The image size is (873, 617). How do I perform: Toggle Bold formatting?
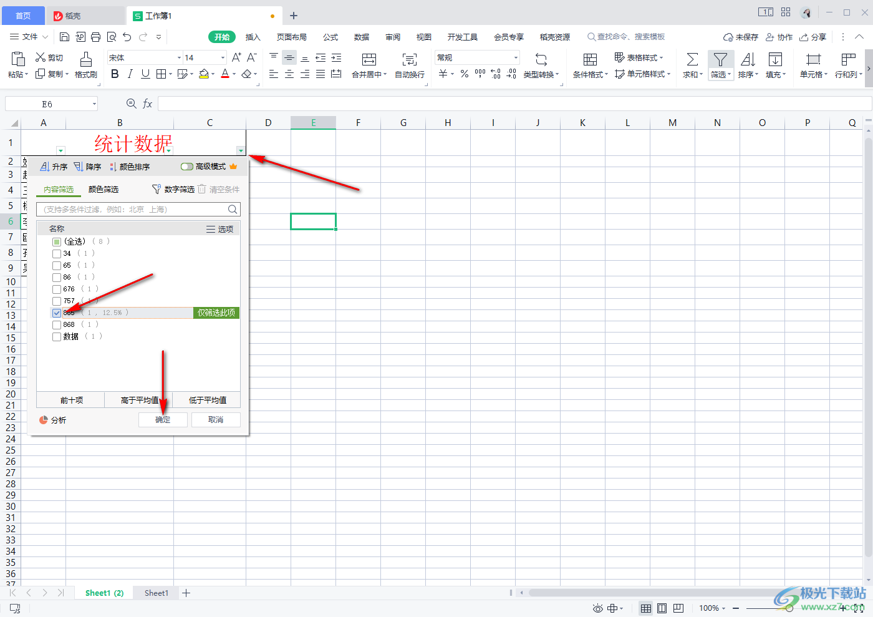click(115, 74)
